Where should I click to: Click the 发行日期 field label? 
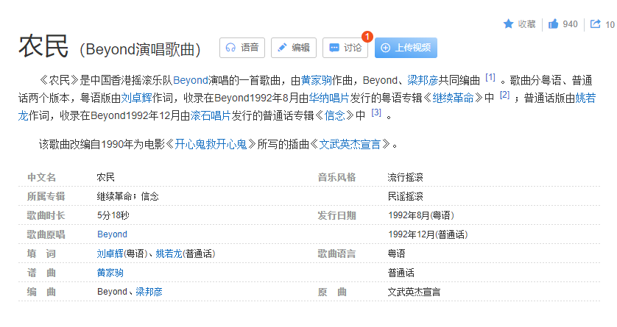pyautogui.click(x=336, y=215)
